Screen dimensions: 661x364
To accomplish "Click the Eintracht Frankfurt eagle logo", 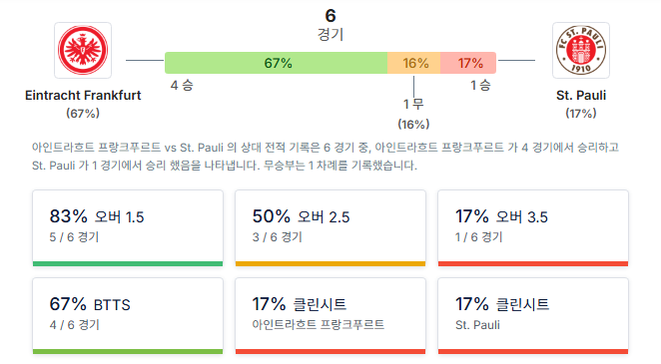I will 83,51.
